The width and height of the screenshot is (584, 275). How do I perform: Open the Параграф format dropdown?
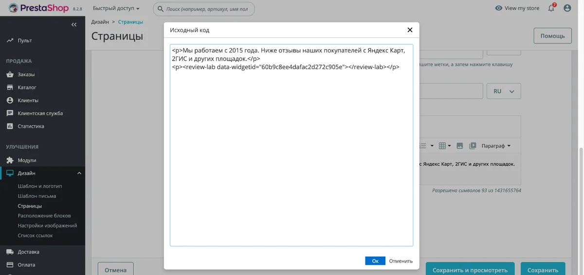[496, 146]
